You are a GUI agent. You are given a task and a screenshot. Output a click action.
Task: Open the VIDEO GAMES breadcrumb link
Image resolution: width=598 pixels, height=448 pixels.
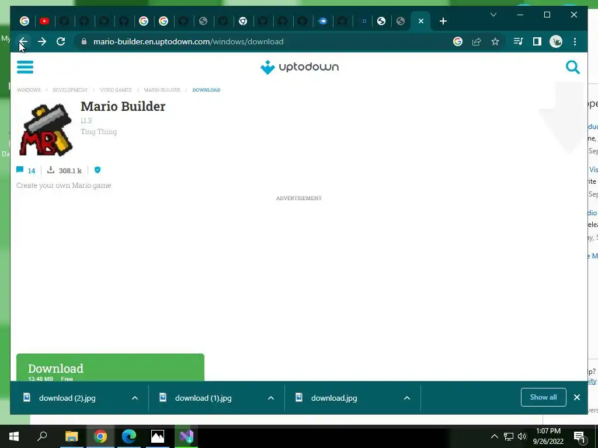coord(116,90)
